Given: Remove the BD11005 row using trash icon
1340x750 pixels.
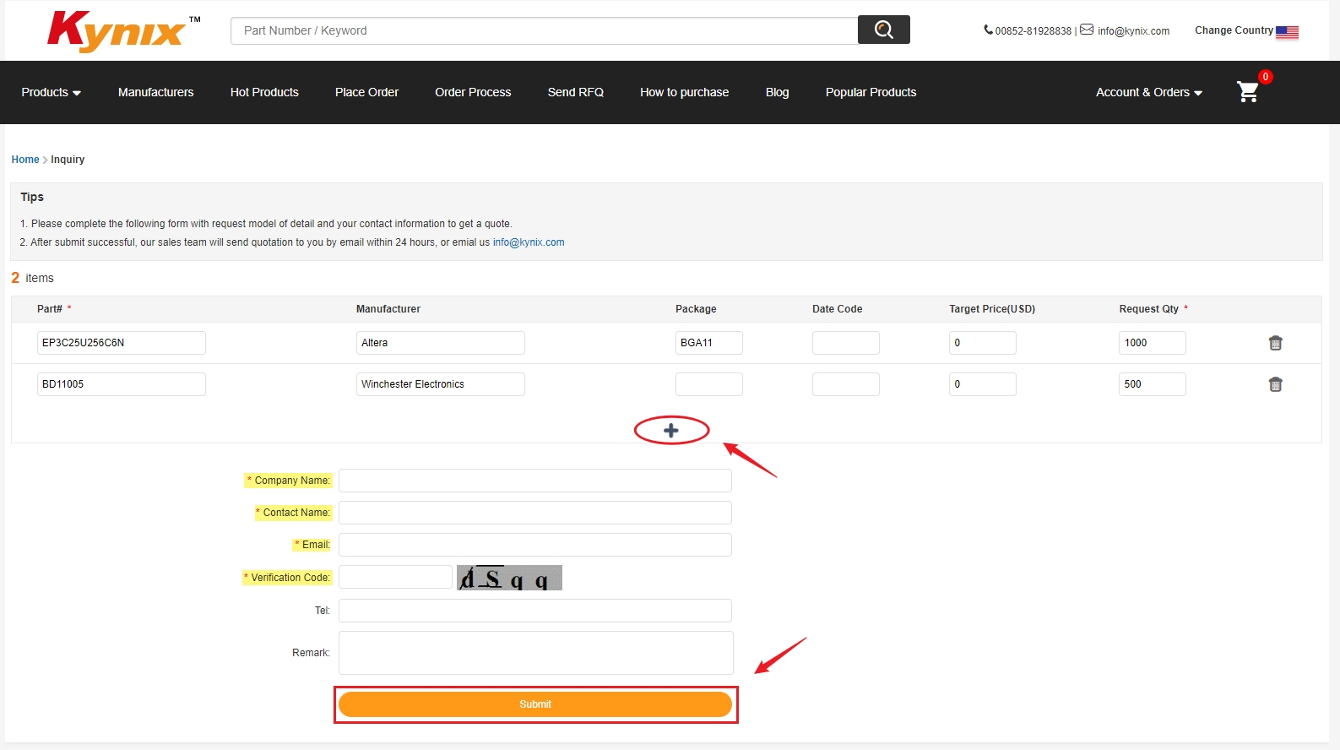Looking at the screenshot, I should point(1275,384).
